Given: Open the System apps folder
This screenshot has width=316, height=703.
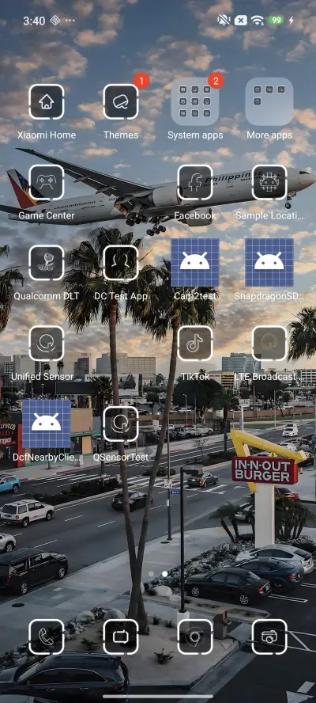Looking at the screenshot, I should [x=194, y=101].
